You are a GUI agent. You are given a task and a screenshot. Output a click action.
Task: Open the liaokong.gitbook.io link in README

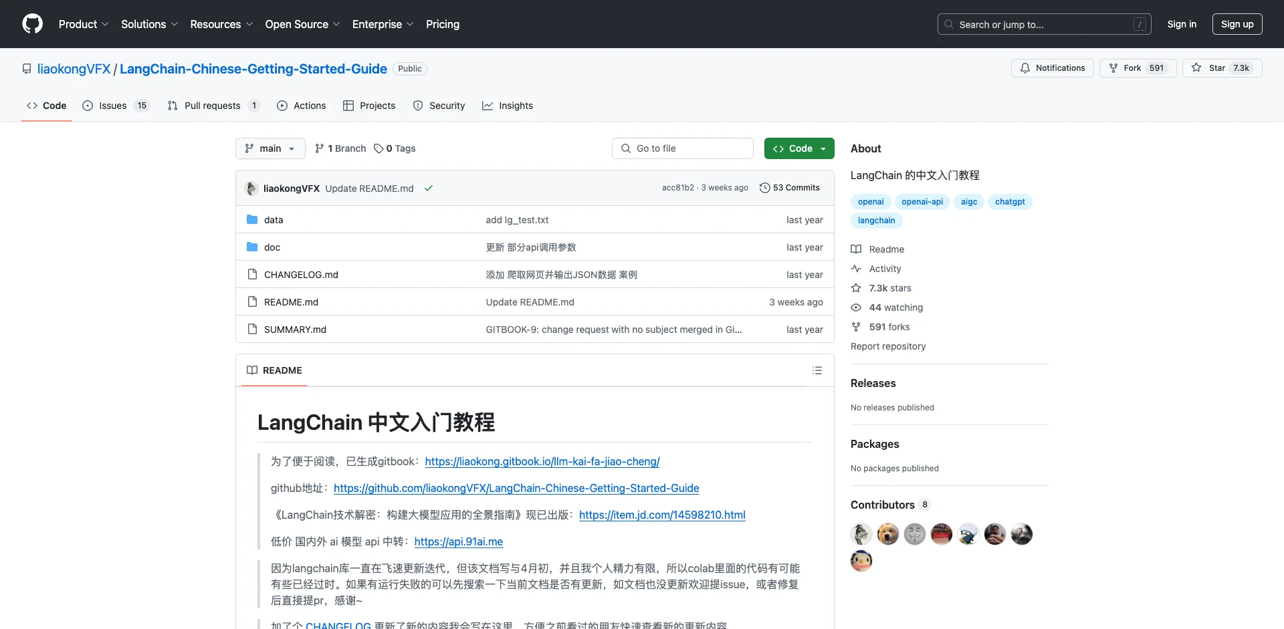542,461
